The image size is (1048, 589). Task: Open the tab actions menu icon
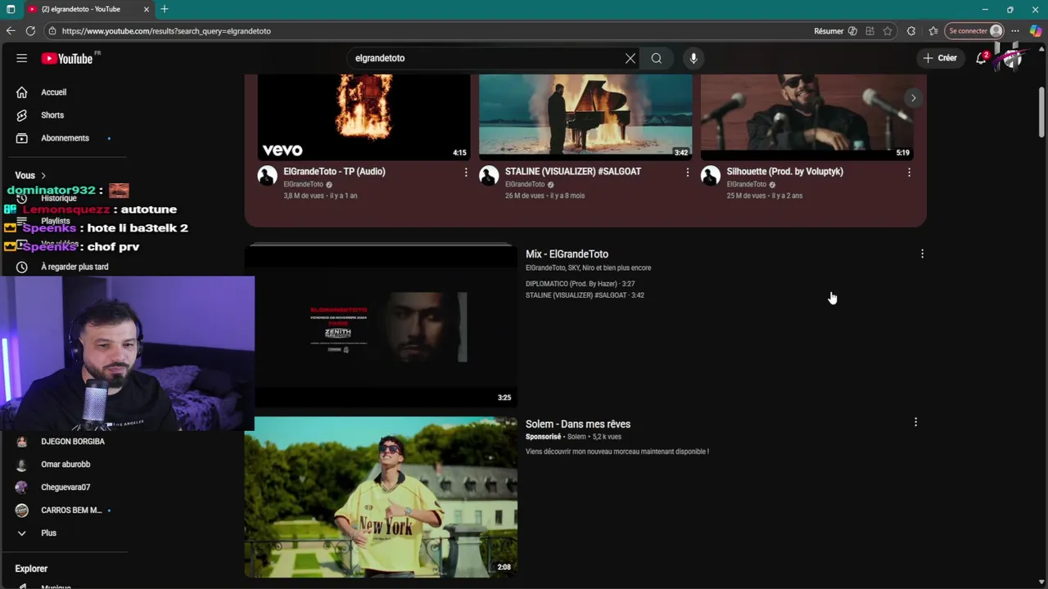(11, 9)
